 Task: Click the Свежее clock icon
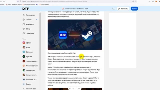click(24, 19)
